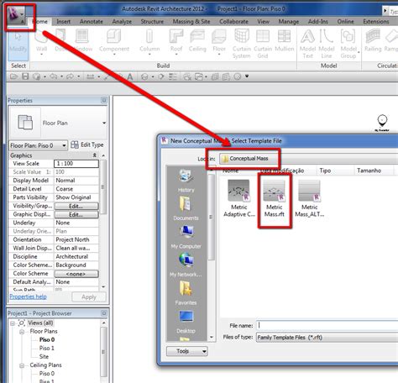Sort files by the Tipo column header

325,171
